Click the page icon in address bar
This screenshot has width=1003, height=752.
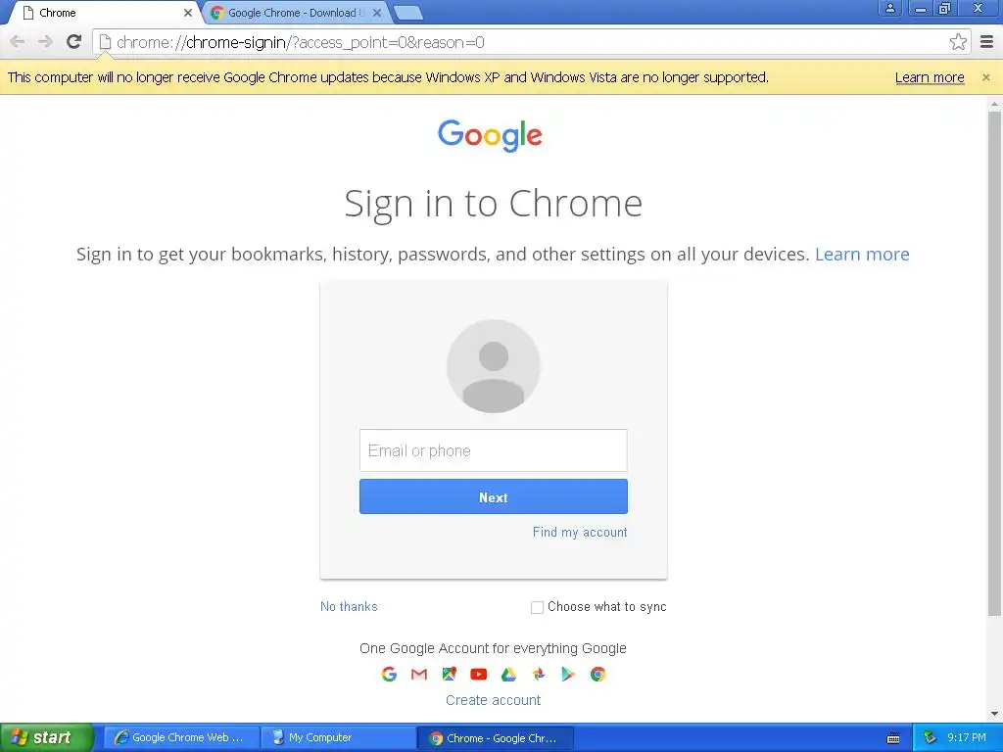[105, 42]
